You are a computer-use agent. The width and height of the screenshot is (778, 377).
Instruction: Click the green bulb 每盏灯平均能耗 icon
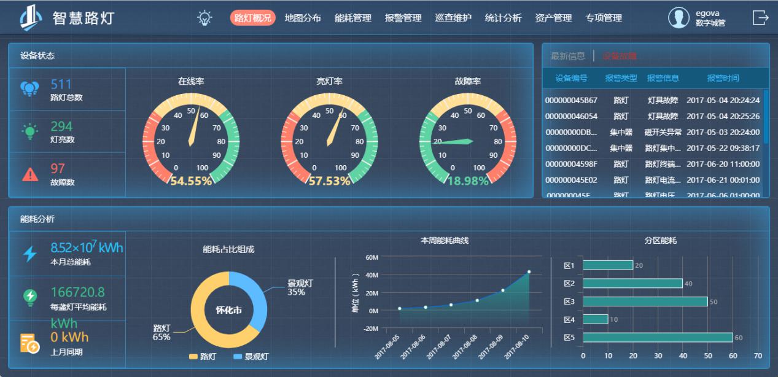click(29, 297)
